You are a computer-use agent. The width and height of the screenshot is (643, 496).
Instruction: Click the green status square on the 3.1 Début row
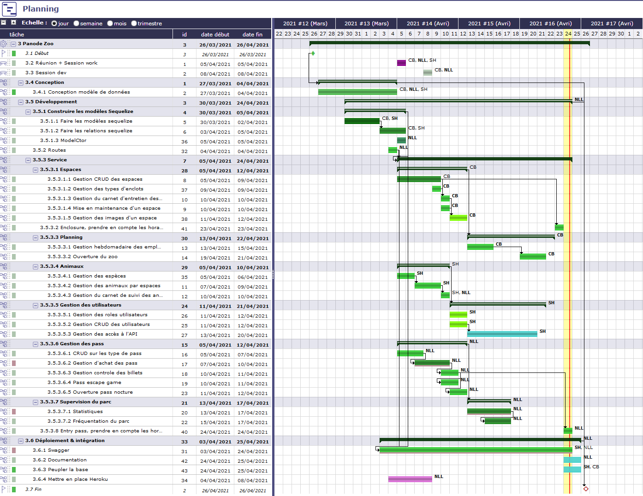tap(14, 53)
